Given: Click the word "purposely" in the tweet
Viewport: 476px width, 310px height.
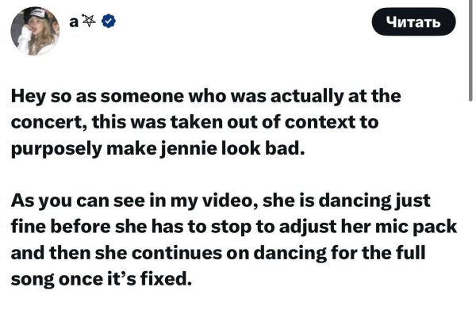Looking at the screenshot, I should tap(56, 150).
